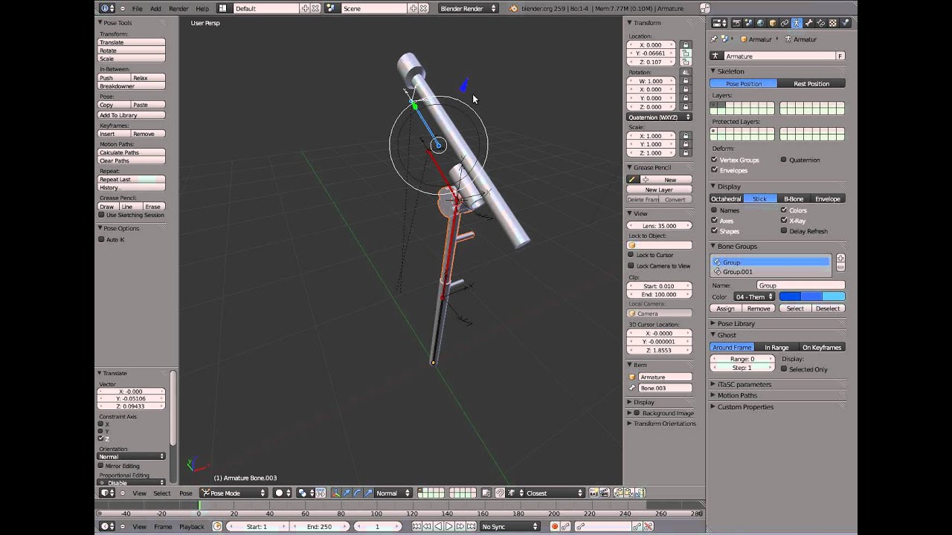Click the Breakdowner button

(132, 86)
